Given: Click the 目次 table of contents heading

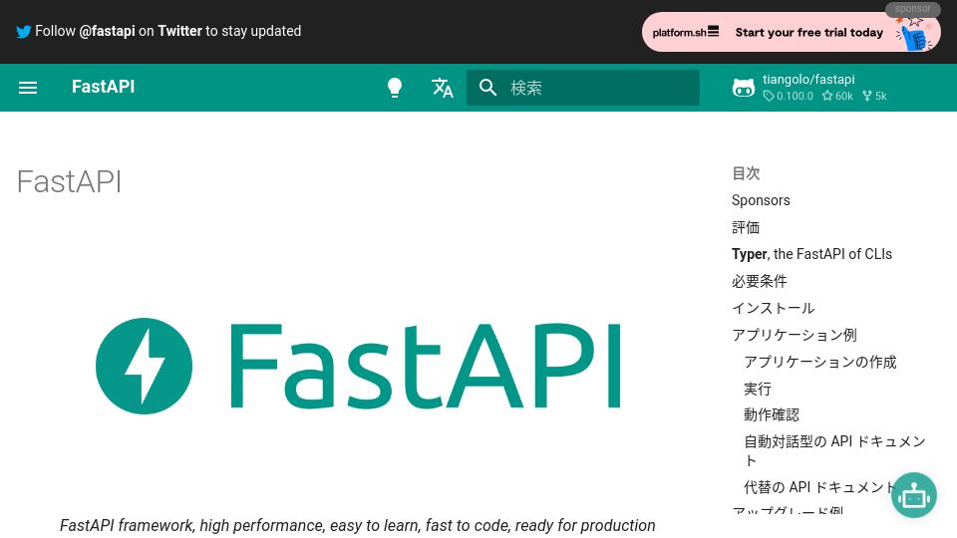Looking at the screenshot, I should (746, 173).
